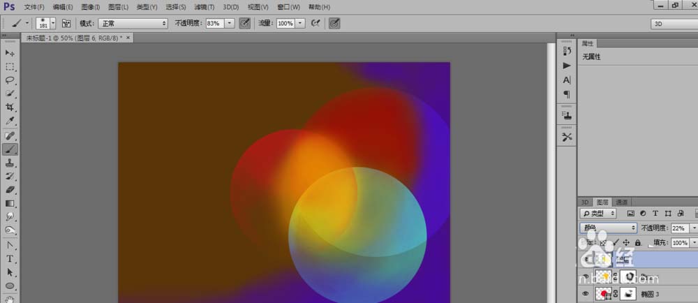The width and height of the screenshot is (698, 303).
Task: Open the 不透明度 83% slider arrow
Action: point(230,23)
